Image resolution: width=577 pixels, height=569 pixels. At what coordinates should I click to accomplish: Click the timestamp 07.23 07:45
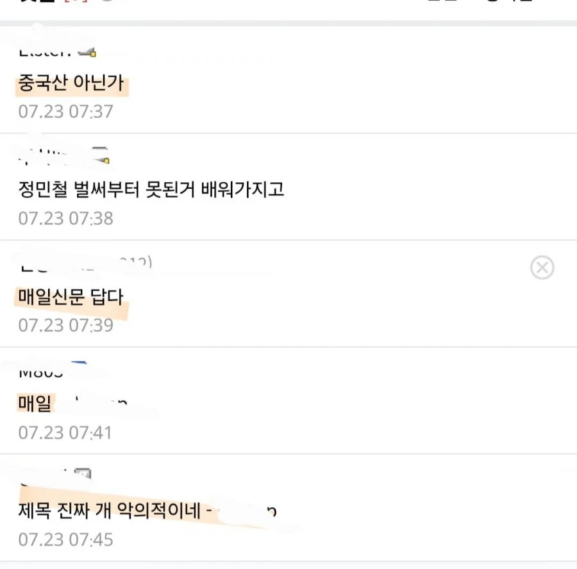65,539
